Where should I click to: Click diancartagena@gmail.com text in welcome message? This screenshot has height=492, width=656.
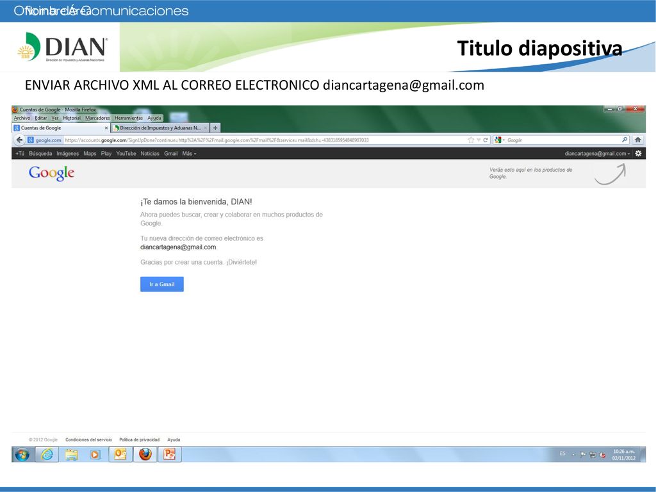pos(178,247)
